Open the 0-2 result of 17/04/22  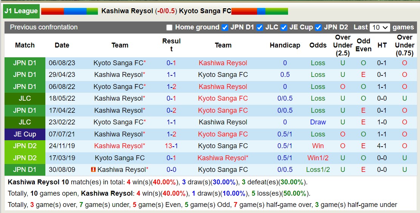(171, 110)
